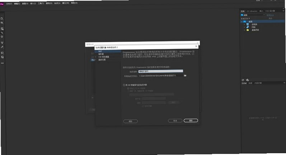286x155 pixels.
Task: Open the 查找(D) menu
Action: tap(49, 4)
